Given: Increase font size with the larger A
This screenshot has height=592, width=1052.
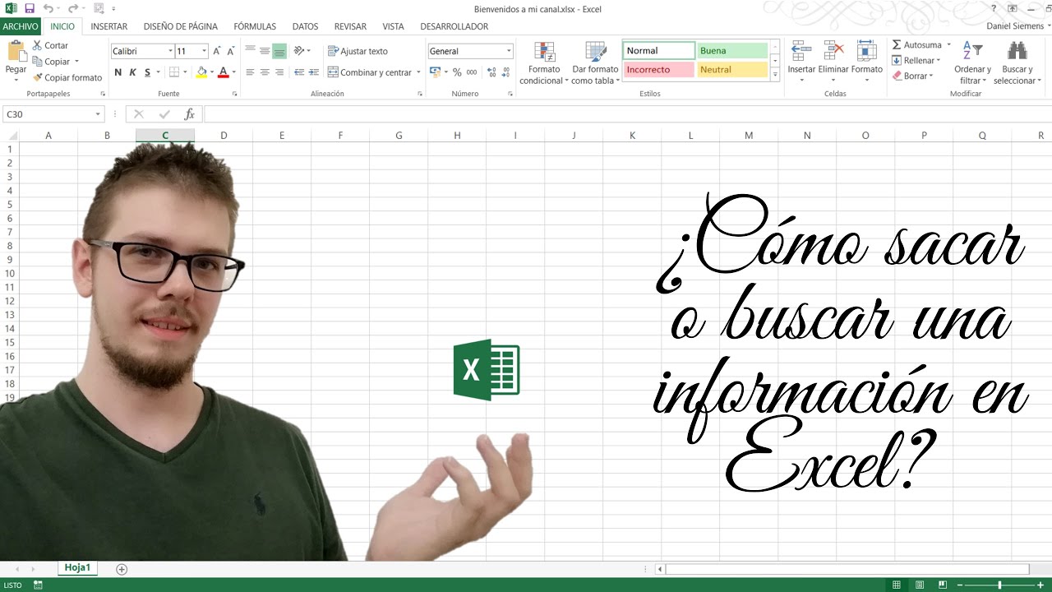Looking at the screenshot, I should pyautogui.click(x=219, y=51).
